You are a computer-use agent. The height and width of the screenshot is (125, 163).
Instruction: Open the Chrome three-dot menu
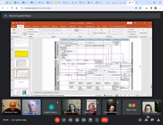160,8
